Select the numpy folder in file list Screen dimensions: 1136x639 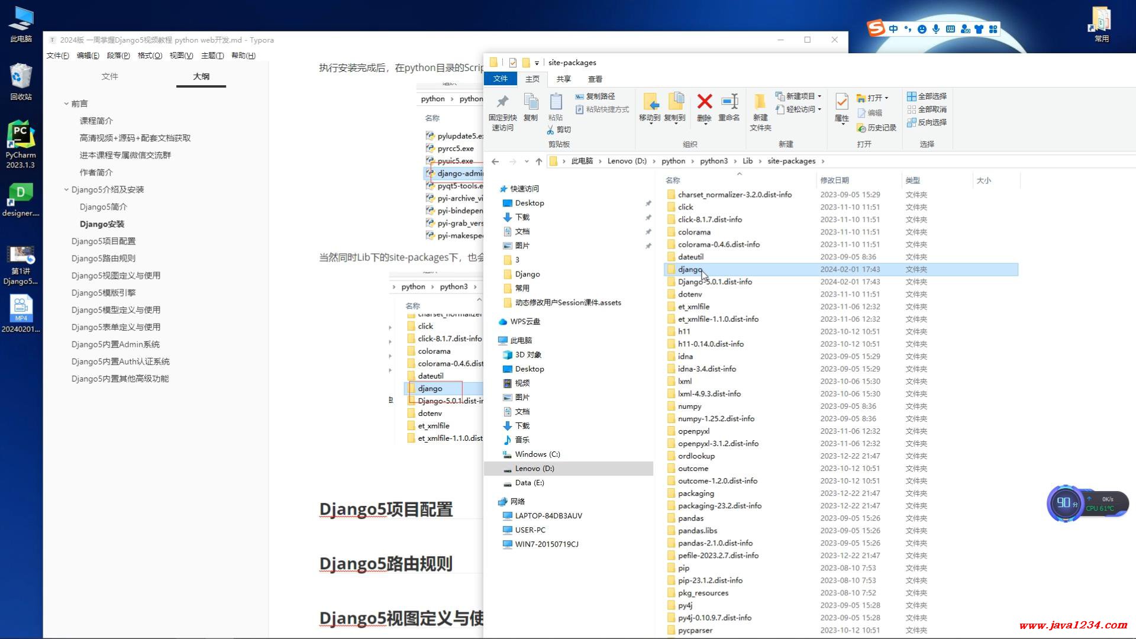coord(689,406)
